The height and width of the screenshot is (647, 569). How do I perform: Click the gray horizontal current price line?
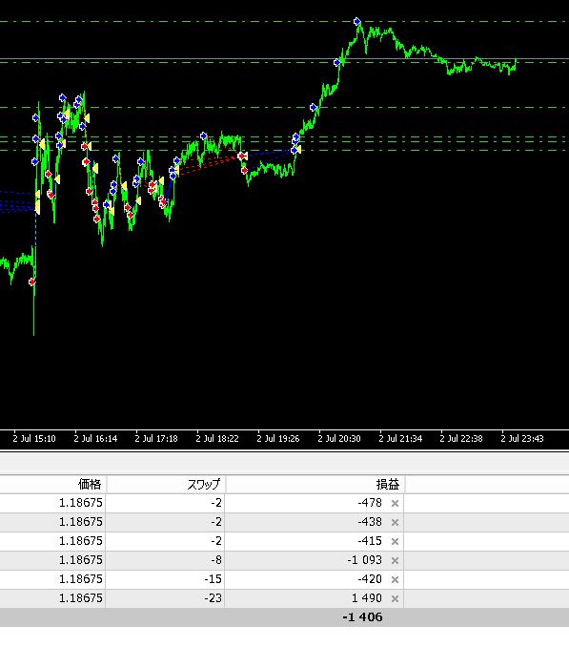click(284, 59)
